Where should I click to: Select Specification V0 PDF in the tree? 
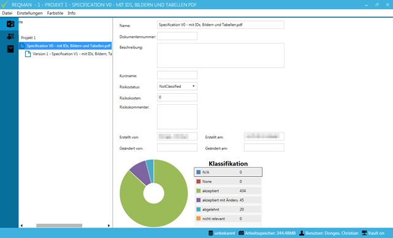(65, 45)
